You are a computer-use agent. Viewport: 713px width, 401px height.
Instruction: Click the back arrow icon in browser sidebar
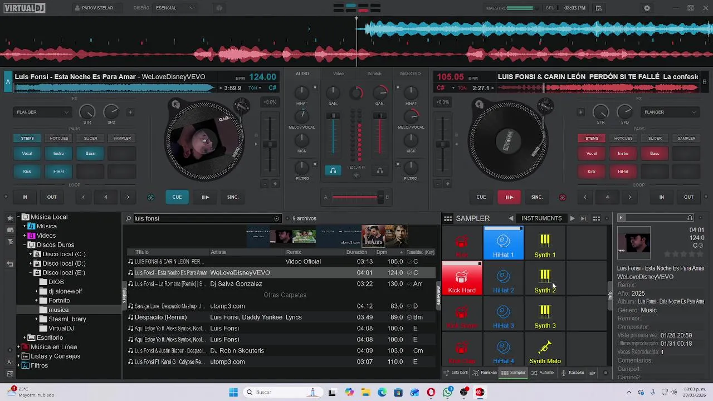pos(9,264)
